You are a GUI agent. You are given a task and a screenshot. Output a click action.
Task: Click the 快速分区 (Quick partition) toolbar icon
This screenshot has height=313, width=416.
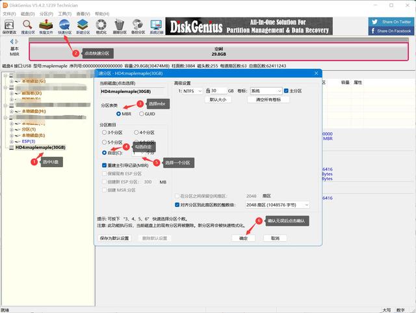[64, 27]
